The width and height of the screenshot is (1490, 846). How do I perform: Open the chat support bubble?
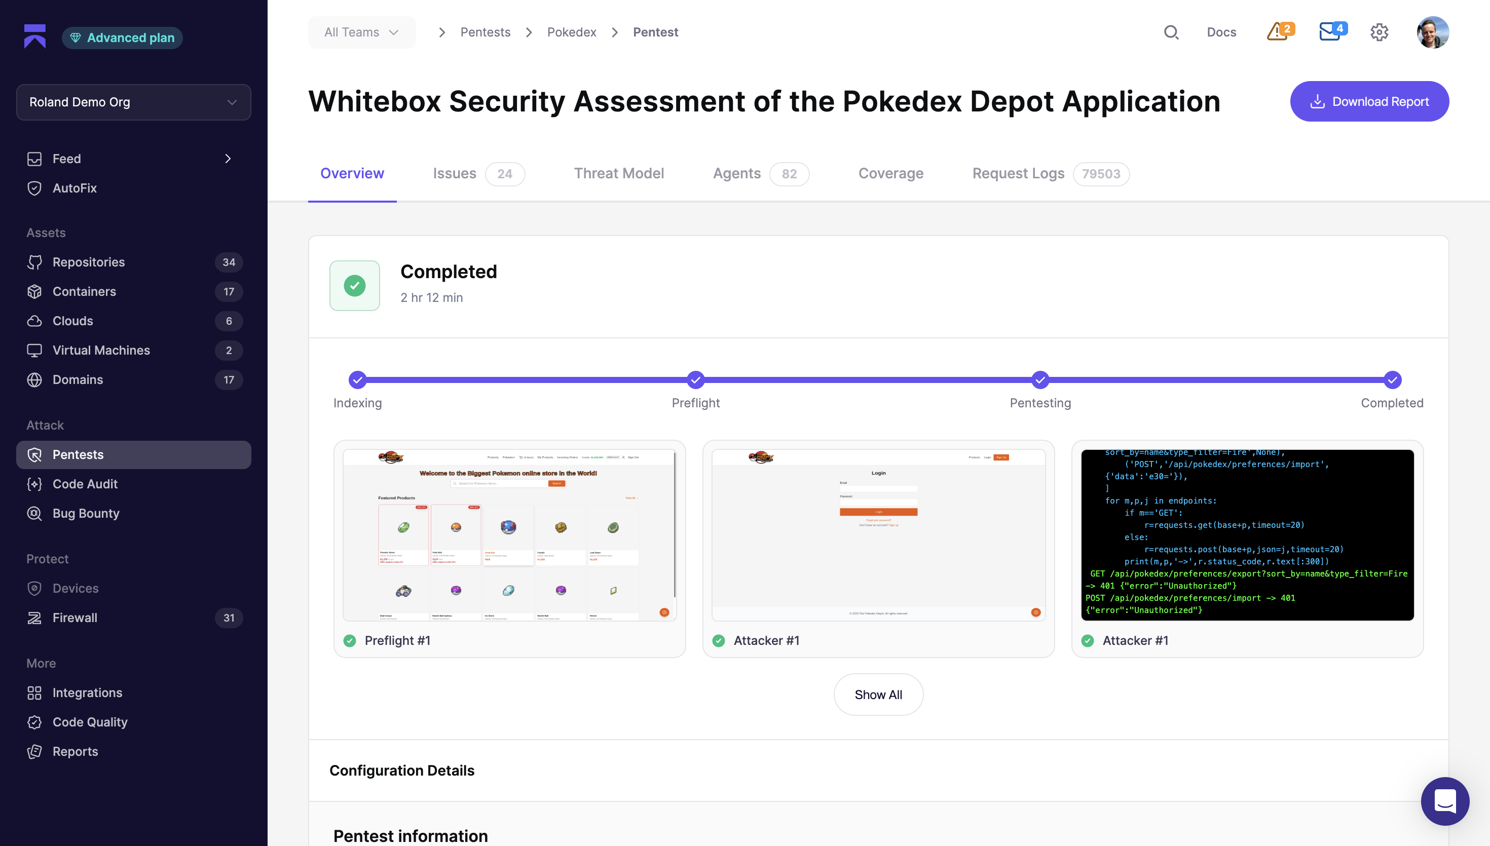[x=1445, y=801]
